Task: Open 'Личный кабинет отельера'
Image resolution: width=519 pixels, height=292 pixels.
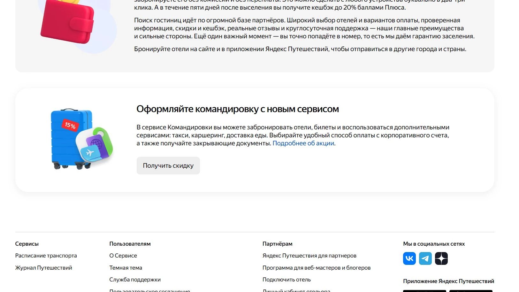Action: (x=296, y=290)
